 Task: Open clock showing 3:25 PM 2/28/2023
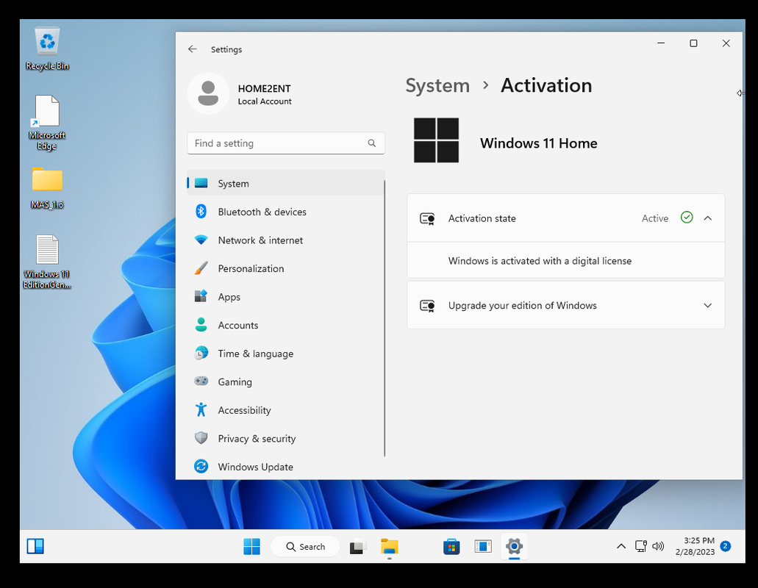point(696,546)
